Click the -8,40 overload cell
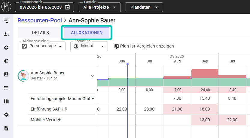The height and width of the screenshot is (138, 250). pyautogui.click(x=232, y=90)
